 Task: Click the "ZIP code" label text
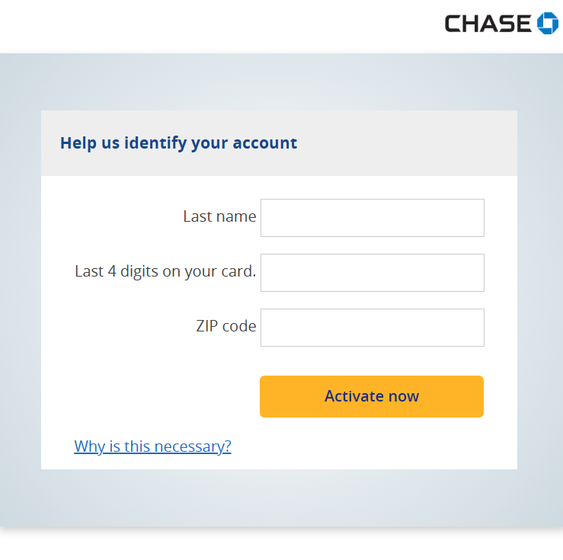tap(226, 326)
